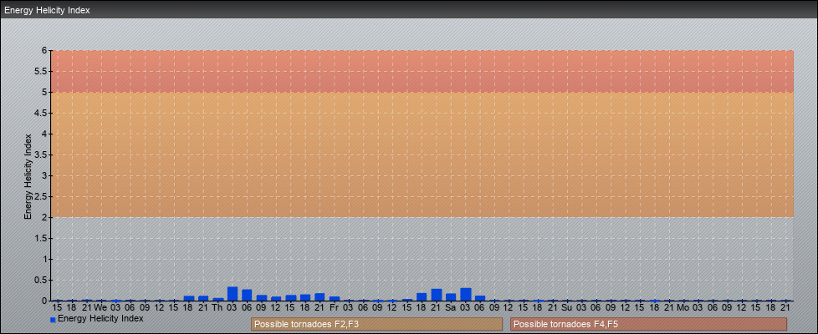The width and height of the screenshot is (818, 334).
Task: Select the Possible tornadoes F2,F3 legend box
Action: pos(376,324)
